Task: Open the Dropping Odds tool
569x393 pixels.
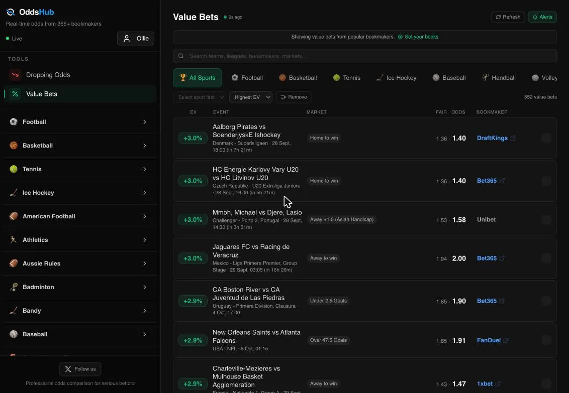Action: pos(80,75)
